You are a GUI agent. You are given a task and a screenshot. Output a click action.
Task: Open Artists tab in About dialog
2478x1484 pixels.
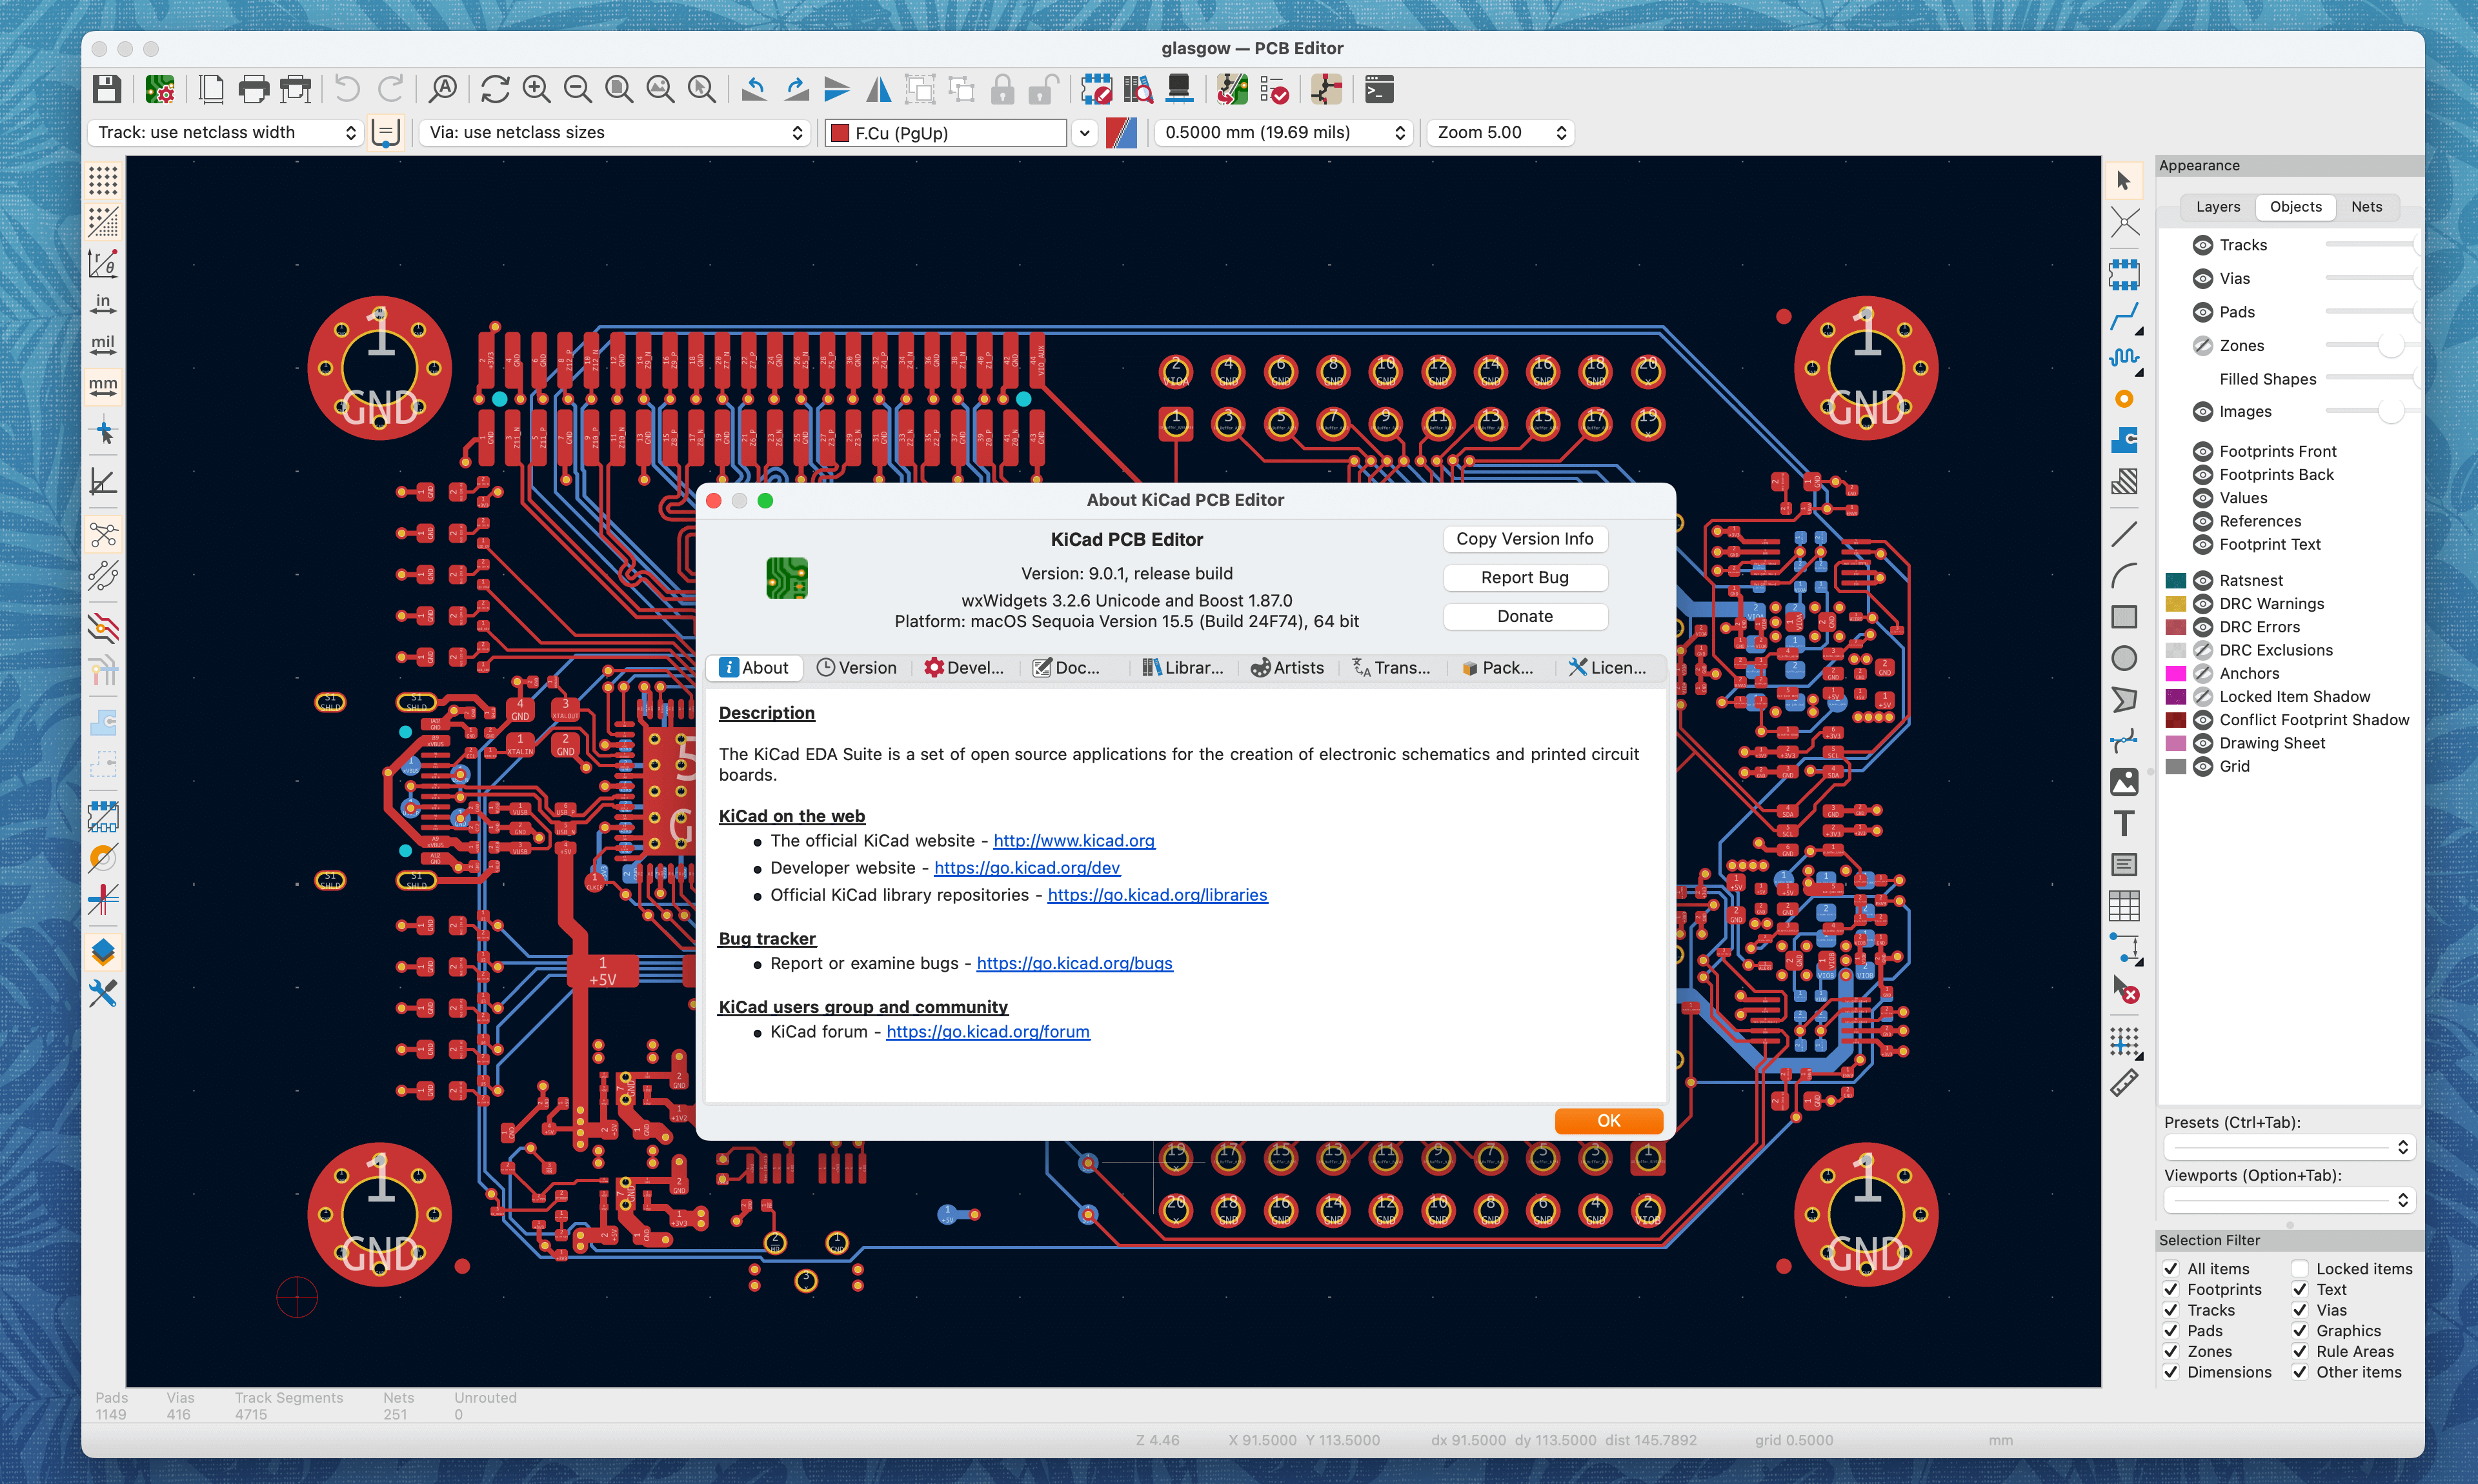click(1288, 668)
